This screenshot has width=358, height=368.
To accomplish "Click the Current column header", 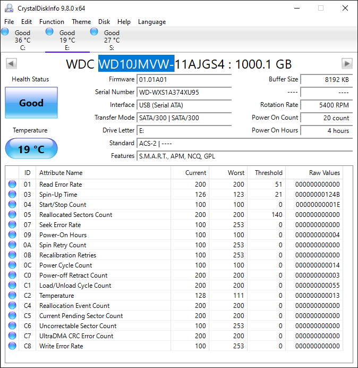I will click(190, 173).
